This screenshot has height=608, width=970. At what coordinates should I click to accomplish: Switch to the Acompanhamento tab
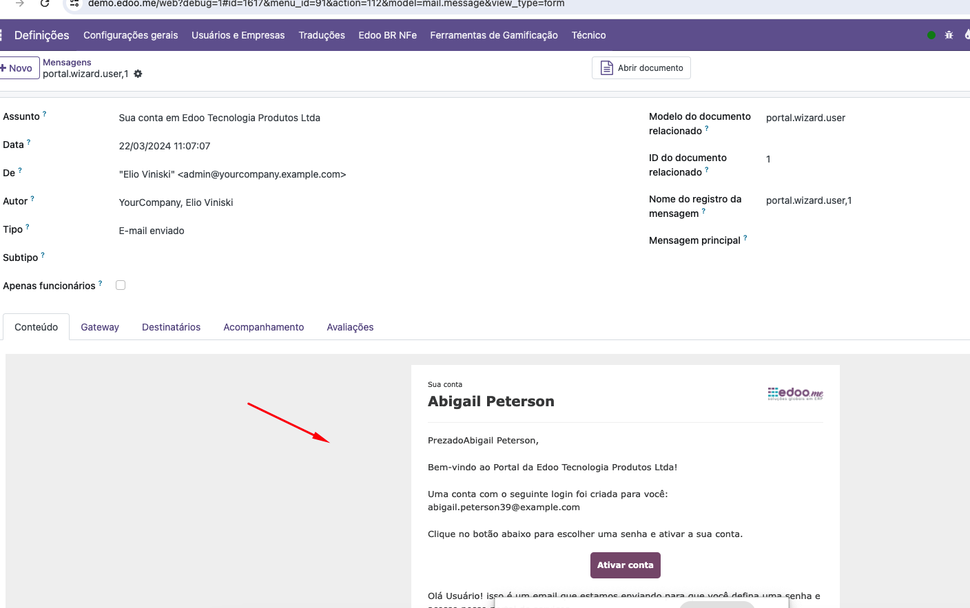point(264,327)
